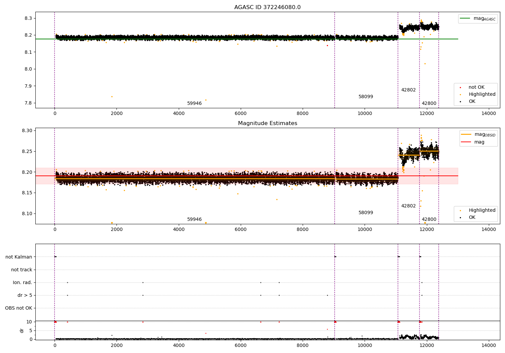
Task: Click the rotated dr axis label
Action: point(22,330)
